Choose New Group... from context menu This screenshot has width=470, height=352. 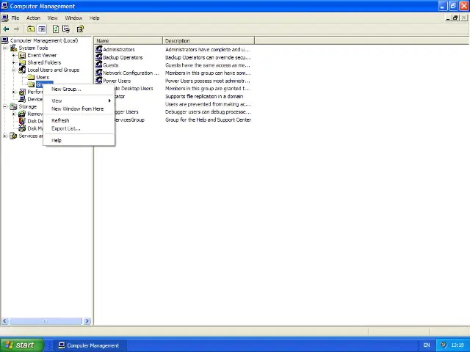pyautogui.click(x=79, y=89)
